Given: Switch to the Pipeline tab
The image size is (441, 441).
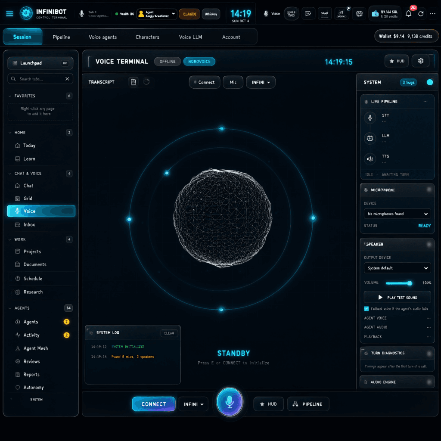Looking at the screenshot, I should (61, 37).
